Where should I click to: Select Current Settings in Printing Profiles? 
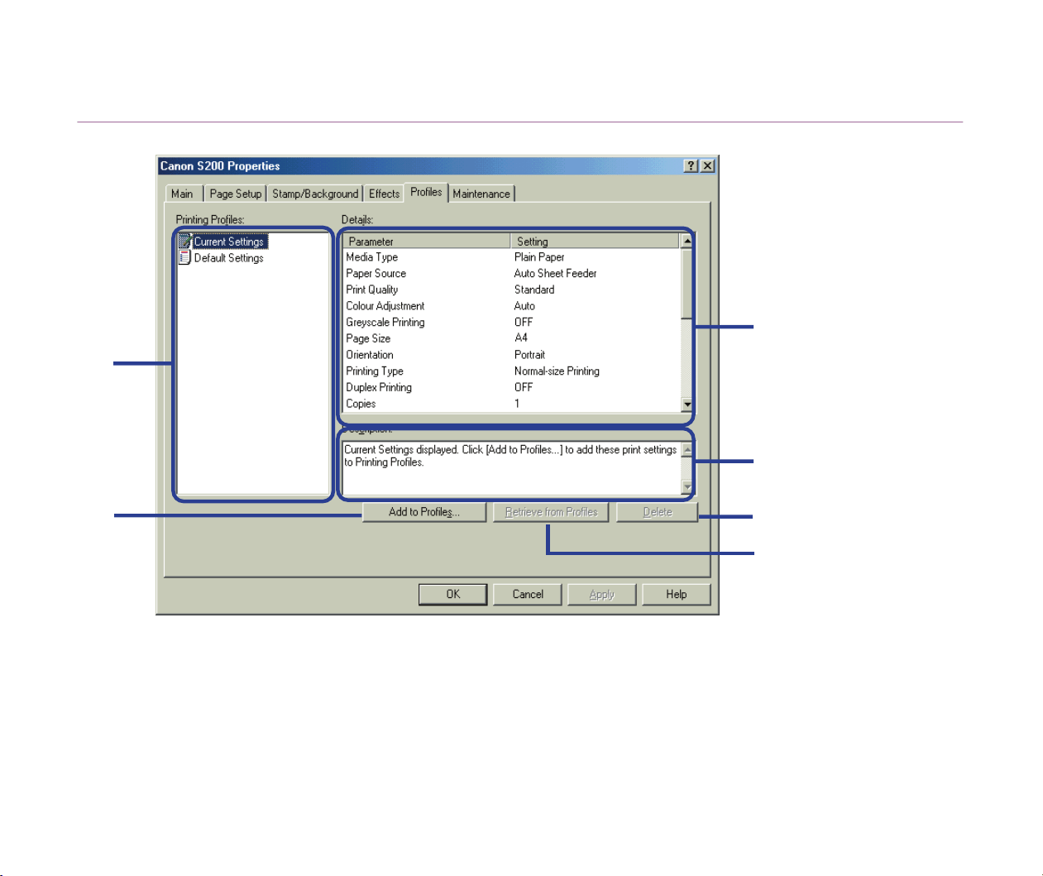coord(229,242)
